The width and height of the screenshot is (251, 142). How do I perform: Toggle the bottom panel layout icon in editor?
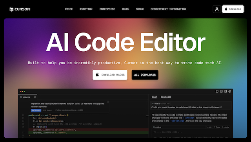(x=221, y=92)
